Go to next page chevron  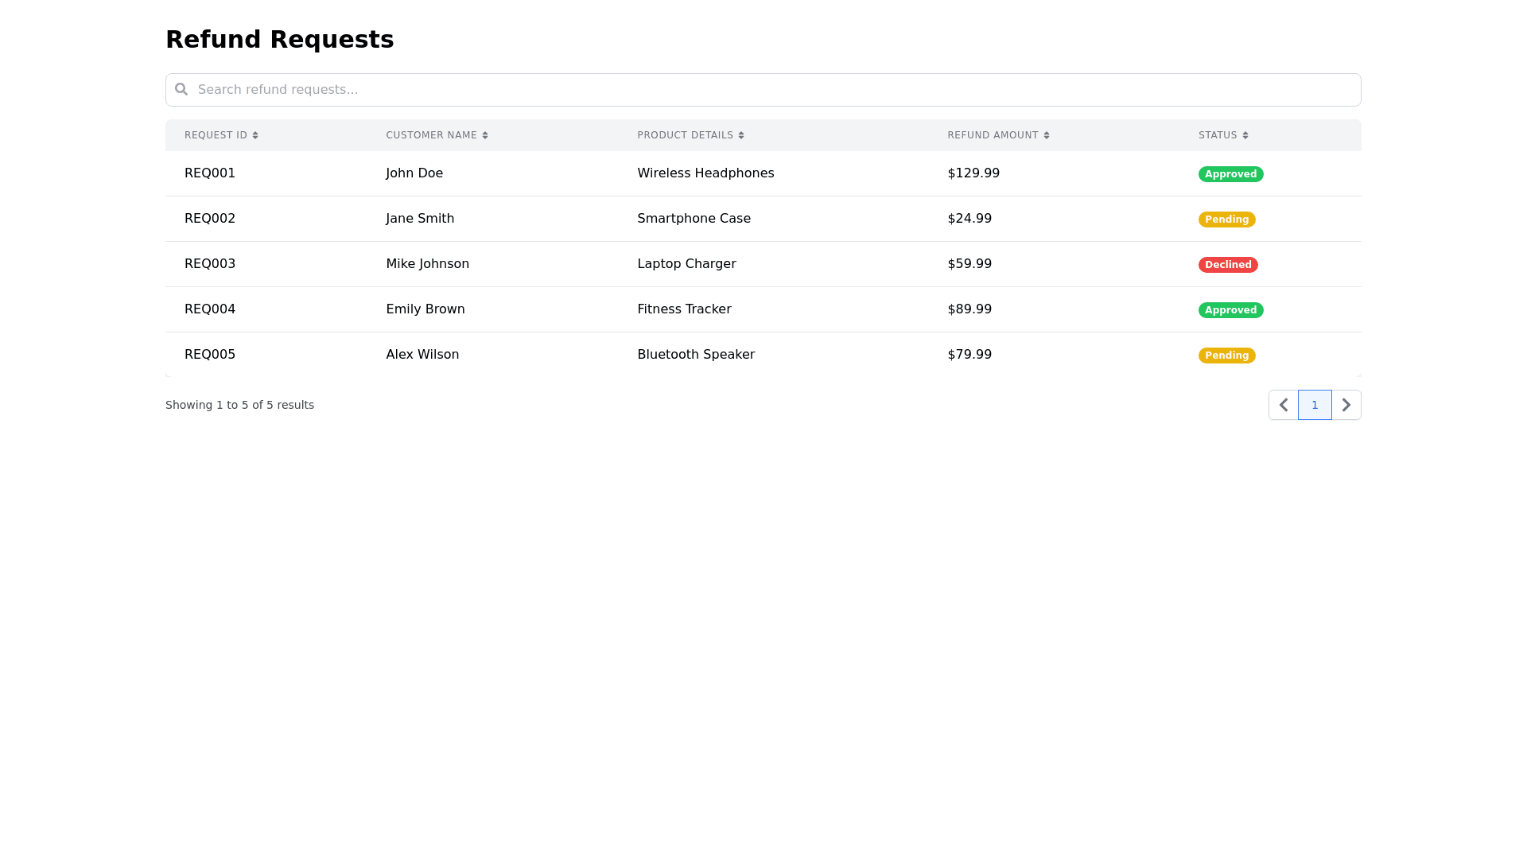point(1346,405)
